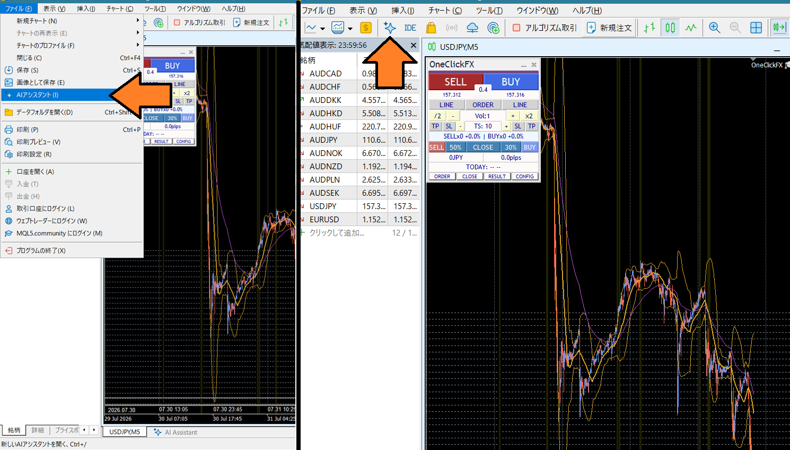Click the large blue BUY button in the right OneClickFX
Image resolution: width=790 pixels, height=450 pixels.
(511, 82)
